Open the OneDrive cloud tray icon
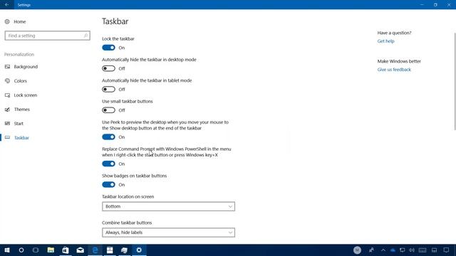The image size is (456, 256). pyautogui.click(x=393, y=250)
